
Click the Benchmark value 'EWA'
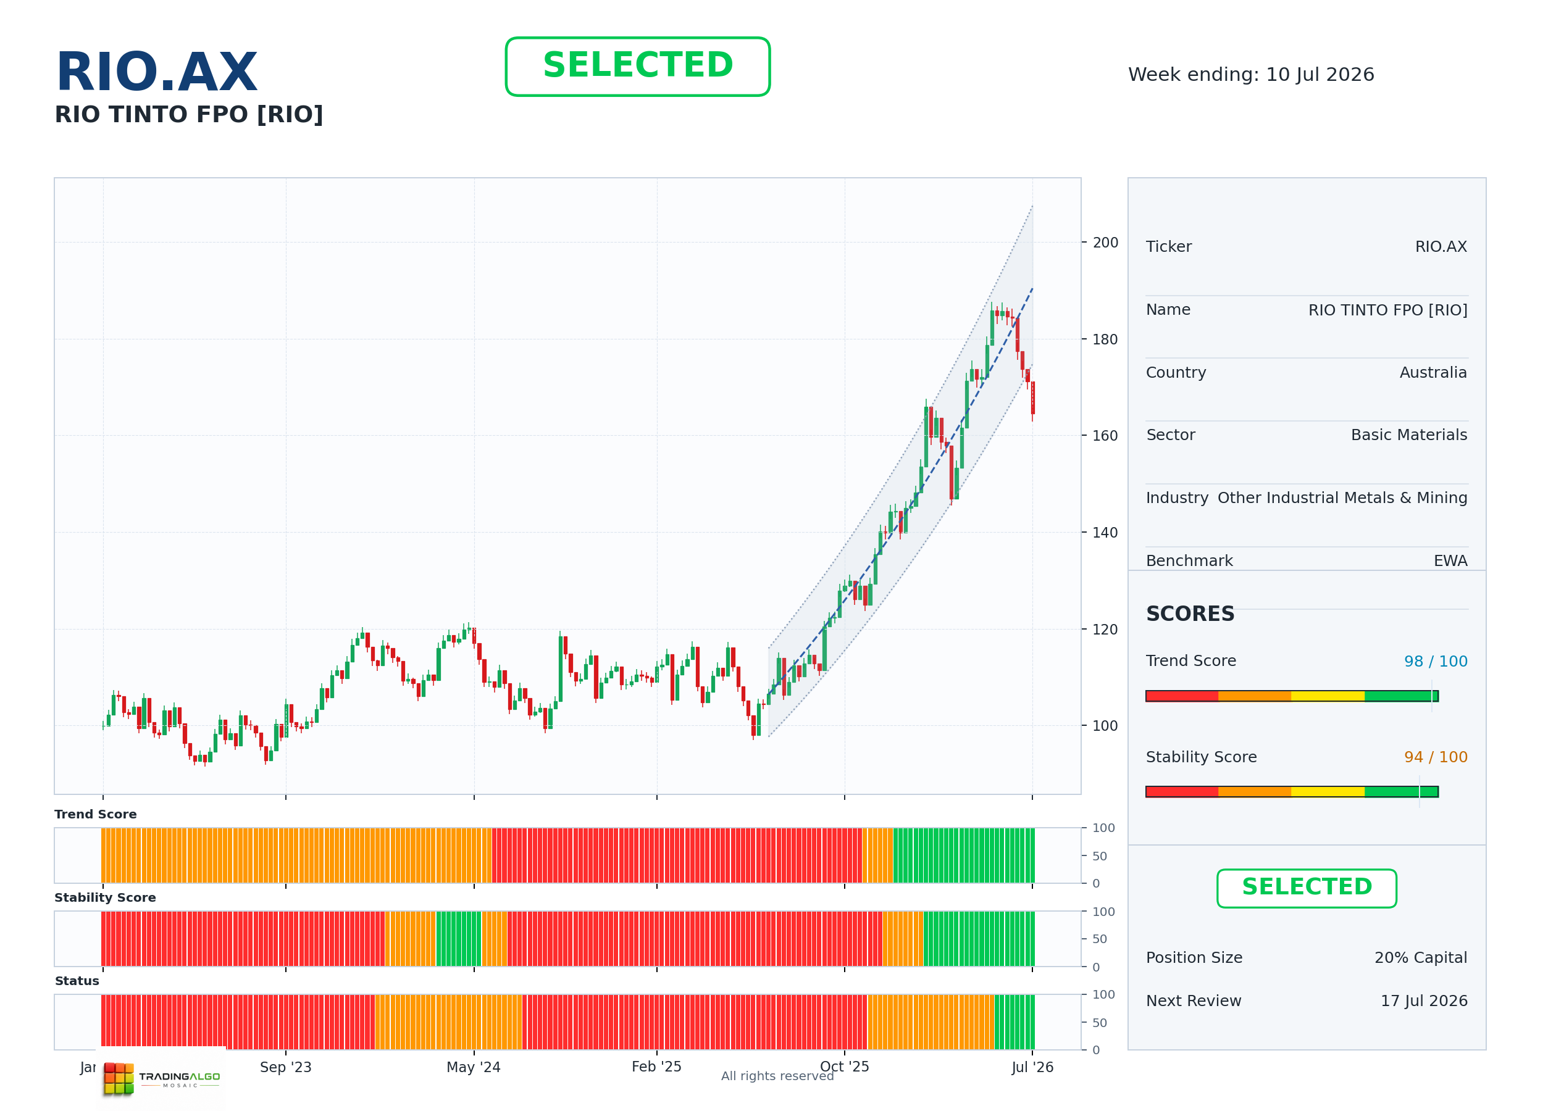point(1450,560)
